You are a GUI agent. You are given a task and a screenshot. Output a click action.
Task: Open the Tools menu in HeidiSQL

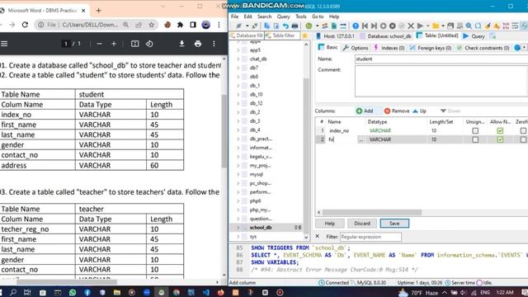(x=300, y=16)
